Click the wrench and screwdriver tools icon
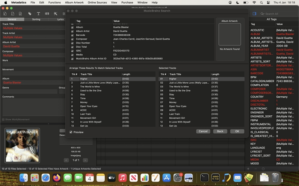 (55, 14)
